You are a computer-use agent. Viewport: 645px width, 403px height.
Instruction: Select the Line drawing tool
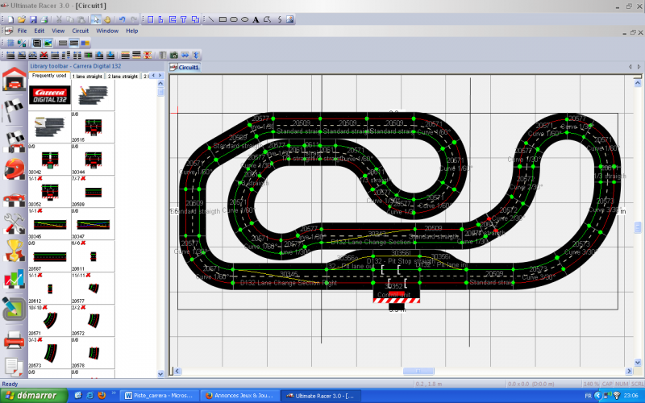(x=211, y=19)
